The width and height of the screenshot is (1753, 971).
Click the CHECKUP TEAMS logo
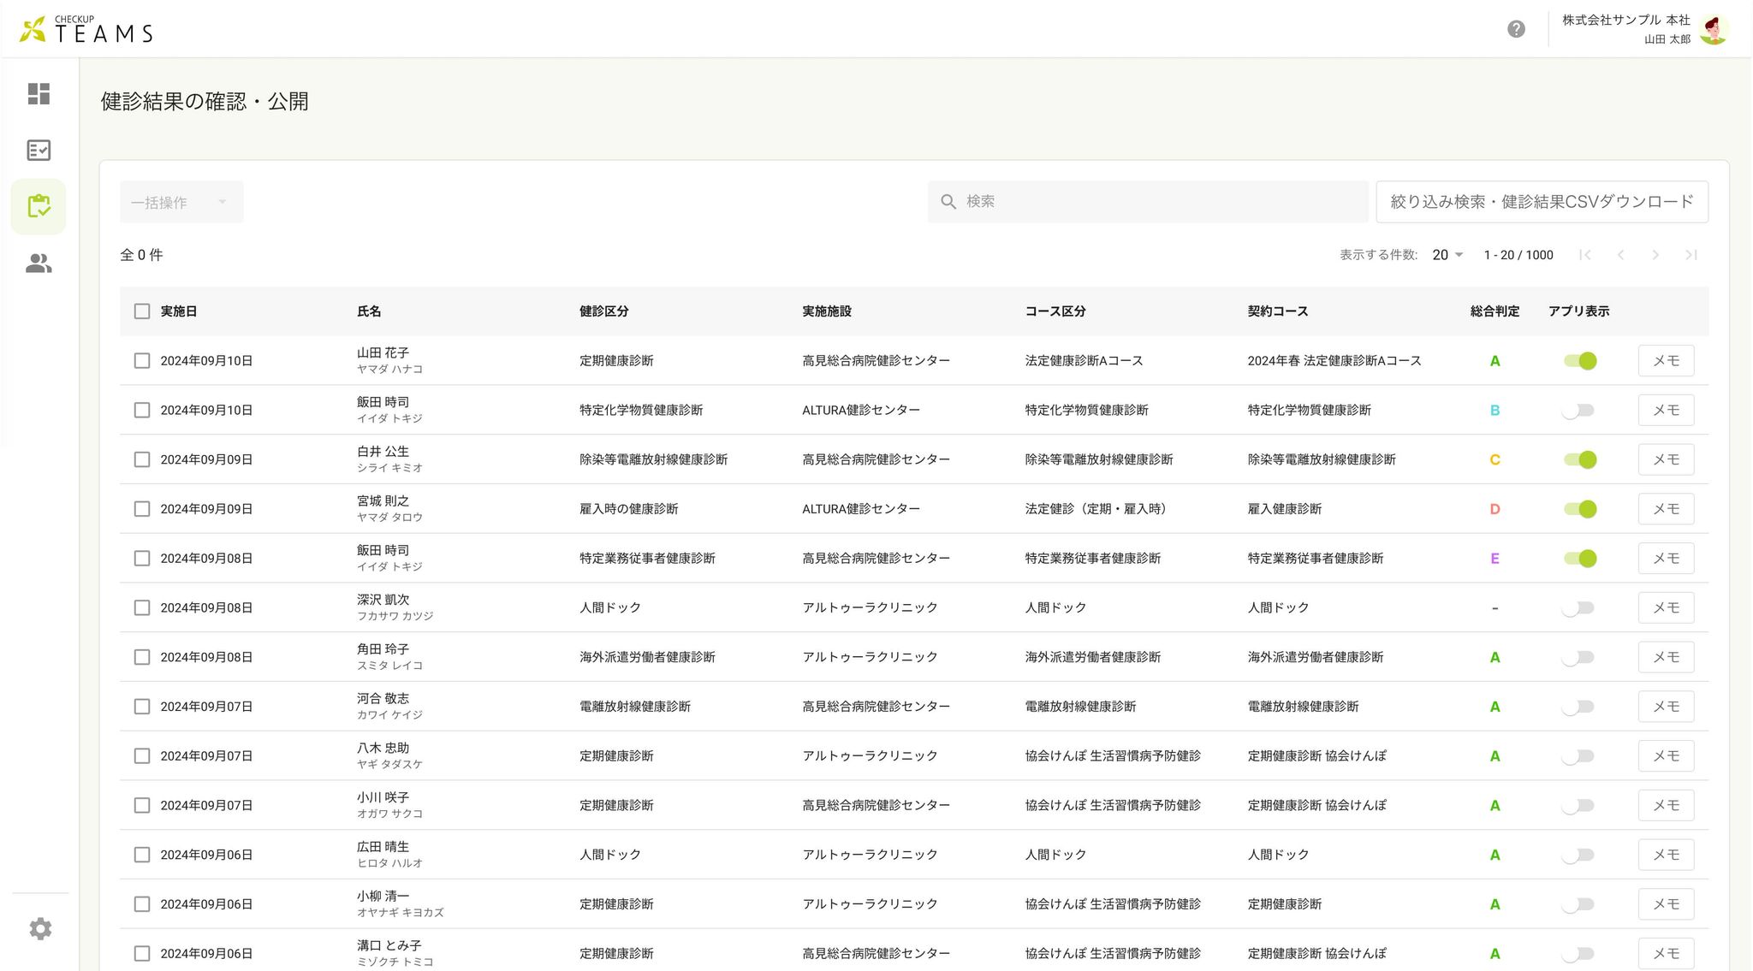point(86,29)
